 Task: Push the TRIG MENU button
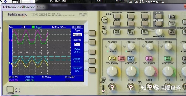point(172,32)
